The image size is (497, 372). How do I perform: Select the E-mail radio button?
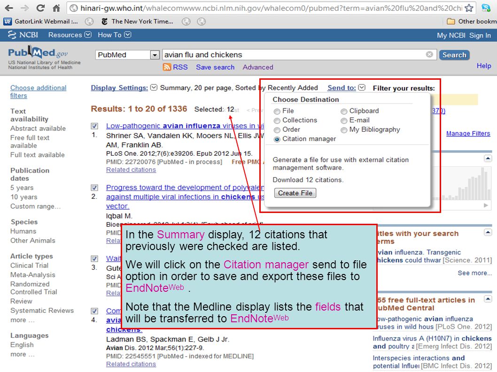point(344,121)
